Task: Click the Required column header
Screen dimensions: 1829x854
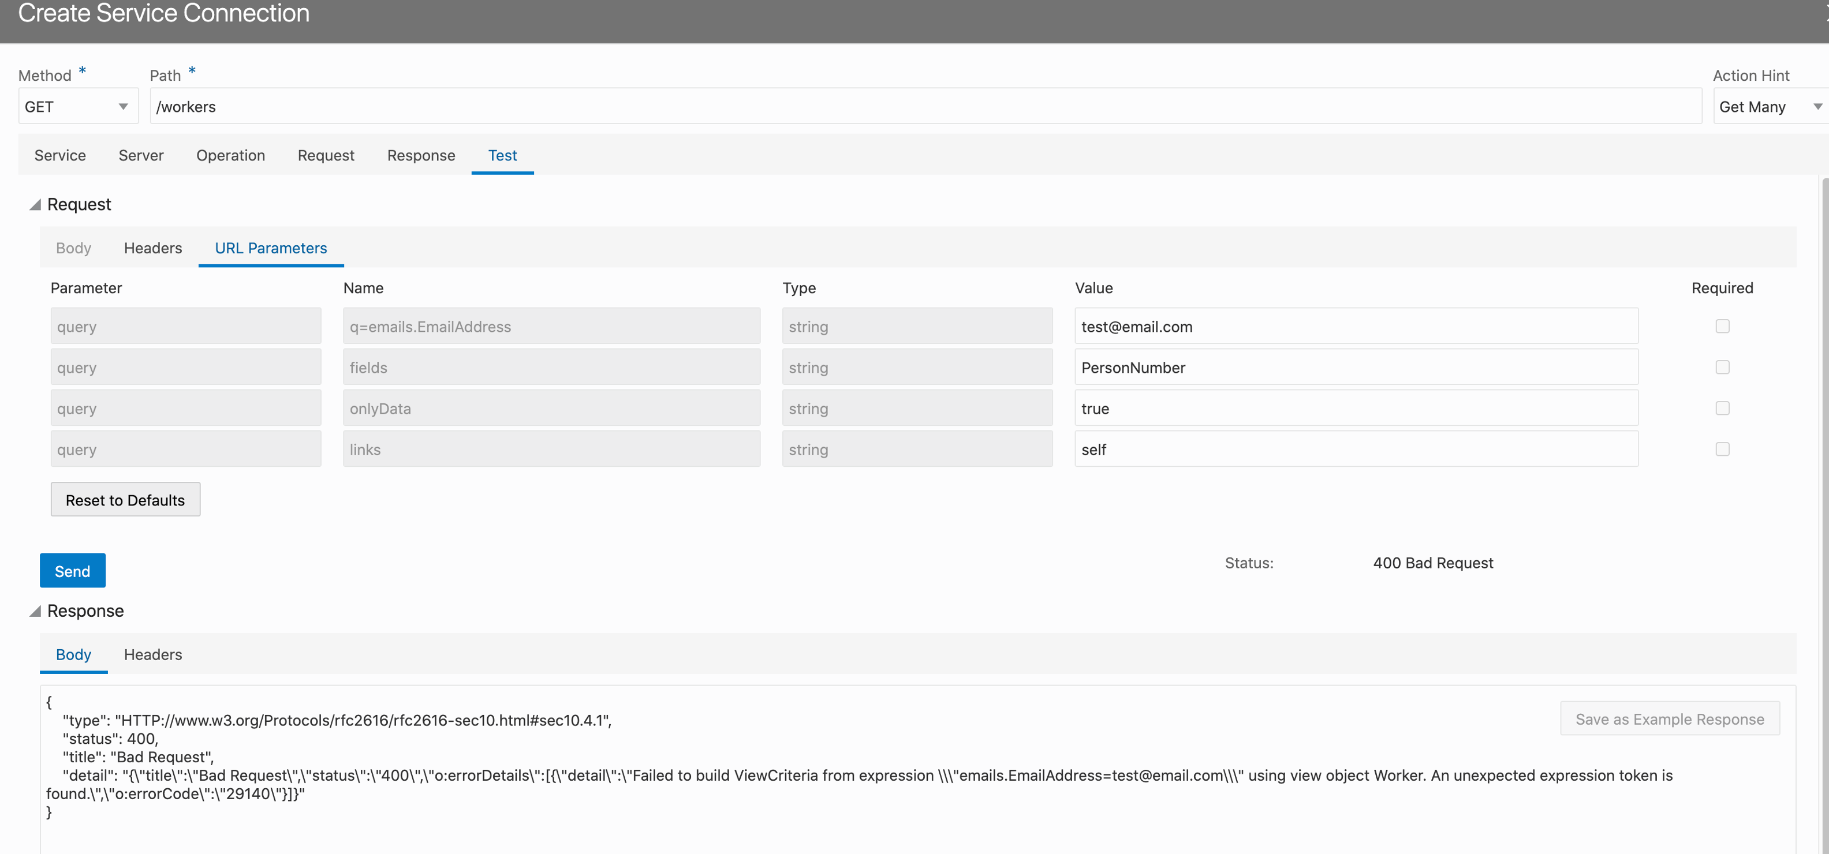Action: point(1723,288)
